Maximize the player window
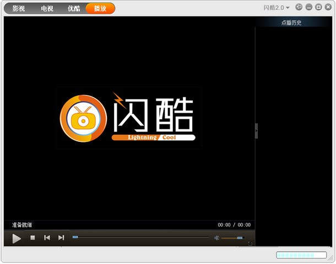Screen dimensions: 336x264 [318, 7]
